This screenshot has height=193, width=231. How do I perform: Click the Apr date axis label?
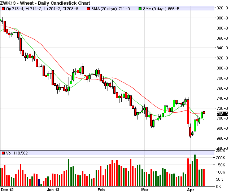click(191, 190)
